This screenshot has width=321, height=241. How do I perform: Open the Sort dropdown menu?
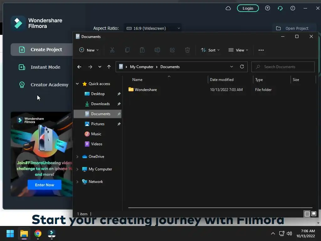pyautogui.click(x=210, y=50)
